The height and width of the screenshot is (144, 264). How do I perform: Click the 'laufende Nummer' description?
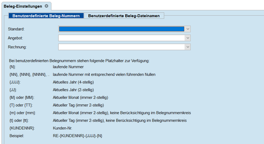click(x=68, y=67)
